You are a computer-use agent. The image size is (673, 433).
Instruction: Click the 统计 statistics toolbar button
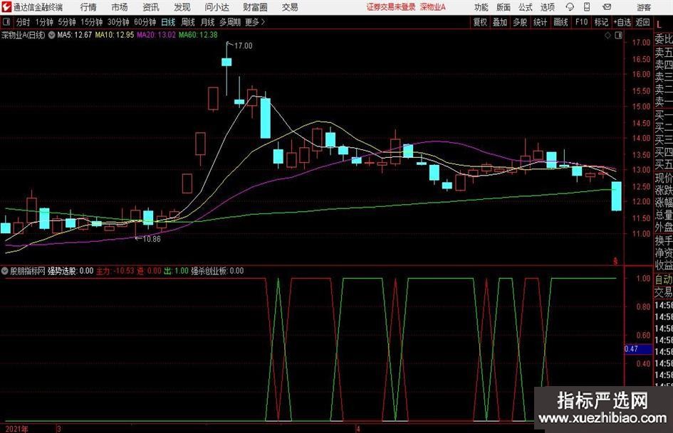(540, 22)
